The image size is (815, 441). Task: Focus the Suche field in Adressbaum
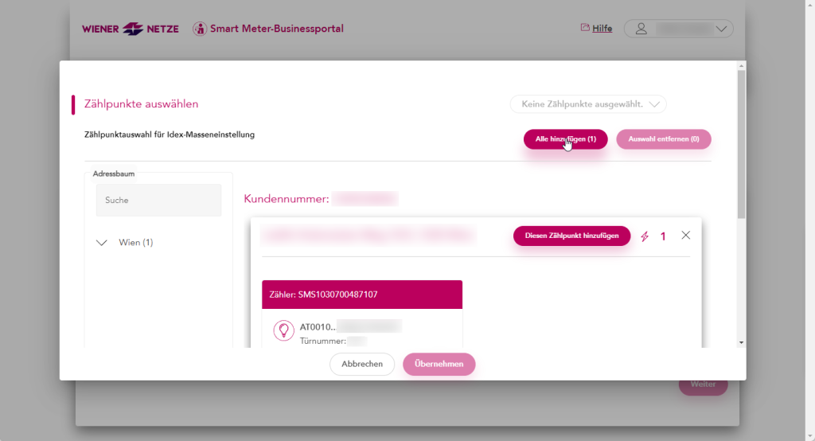[158, 201]
